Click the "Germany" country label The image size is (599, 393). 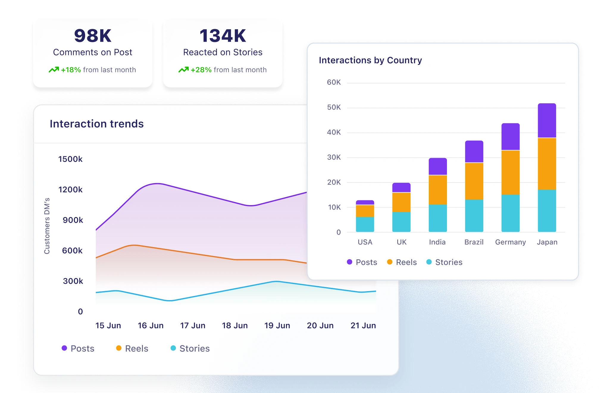coord(511,242)
